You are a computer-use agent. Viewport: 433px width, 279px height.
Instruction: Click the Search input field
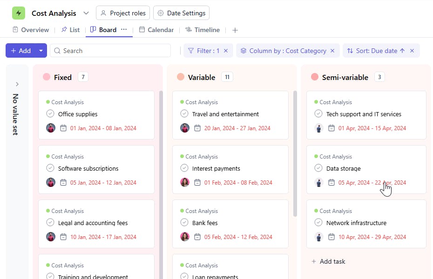(x=111, y=51)
